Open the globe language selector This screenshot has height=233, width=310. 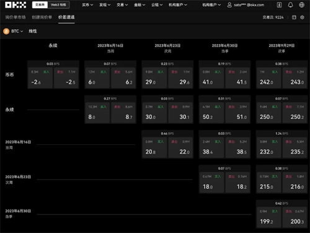(x=302, y=5)
